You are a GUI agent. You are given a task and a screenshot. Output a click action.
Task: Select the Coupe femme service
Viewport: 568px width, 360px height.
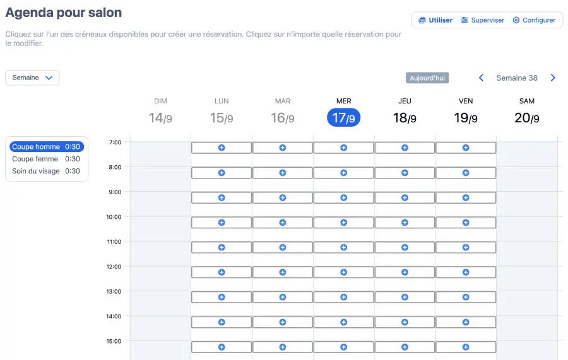click(x=46, y=159)
